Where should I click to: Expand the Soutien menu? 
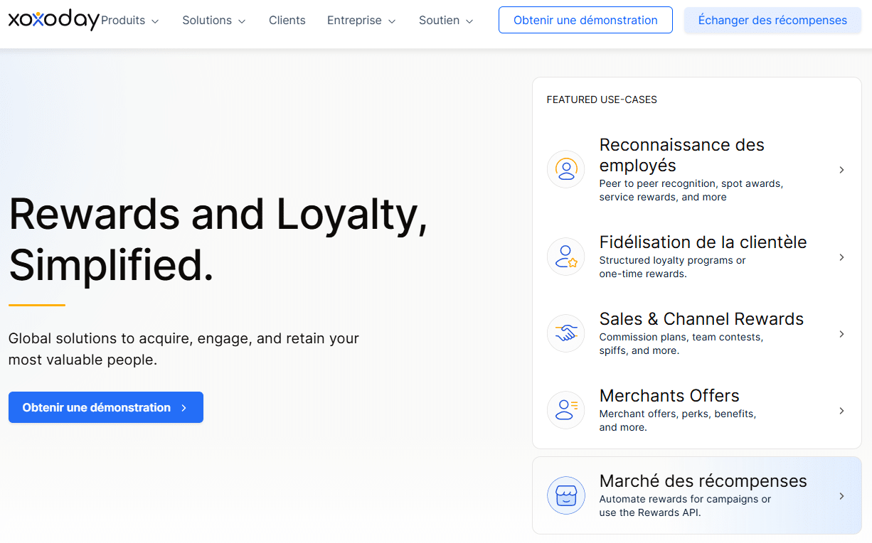click(445, 21)
